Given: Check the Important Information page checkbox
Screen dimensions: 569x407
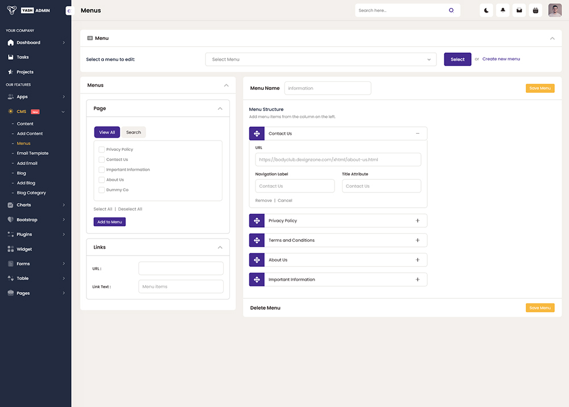Looking at the screenshot, I should tap(102, 170).
